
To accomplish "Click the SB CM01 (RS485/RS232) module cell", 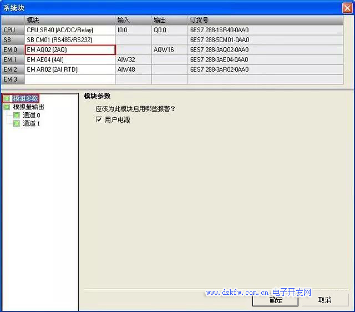I will point(70,40).
